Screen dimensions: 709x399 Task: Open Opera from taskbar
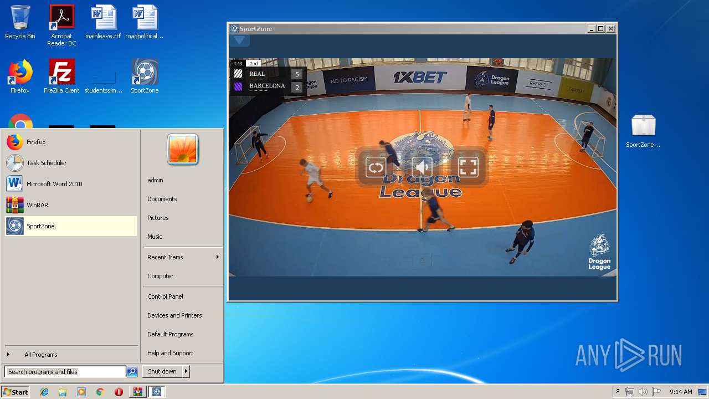click(119, 392)
